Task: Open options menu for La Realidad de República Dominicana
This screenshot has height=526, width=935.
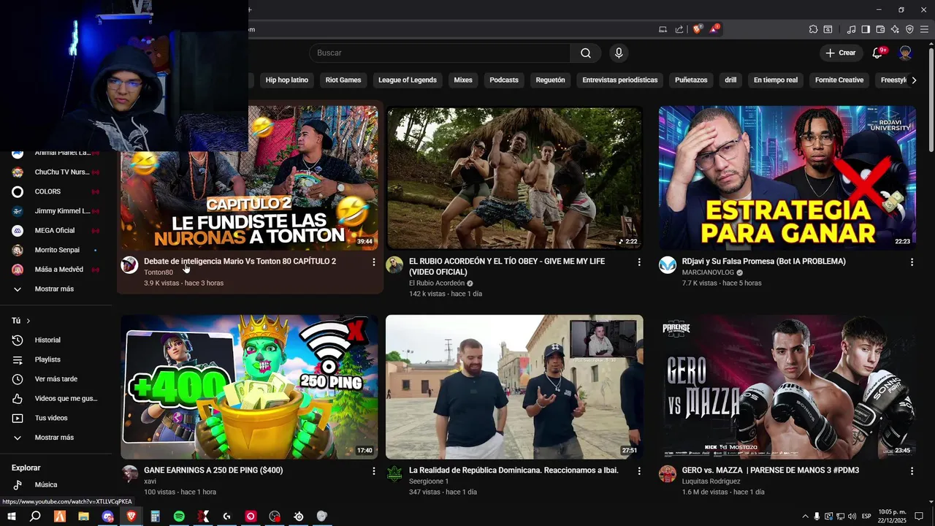Action: pos(639,470)
